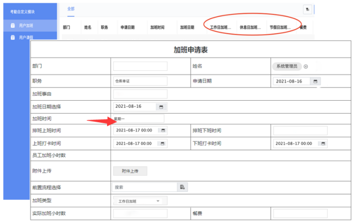363x224 pixels.
Task: Click the 工作日加班 column header
Action: click(221, 27)
